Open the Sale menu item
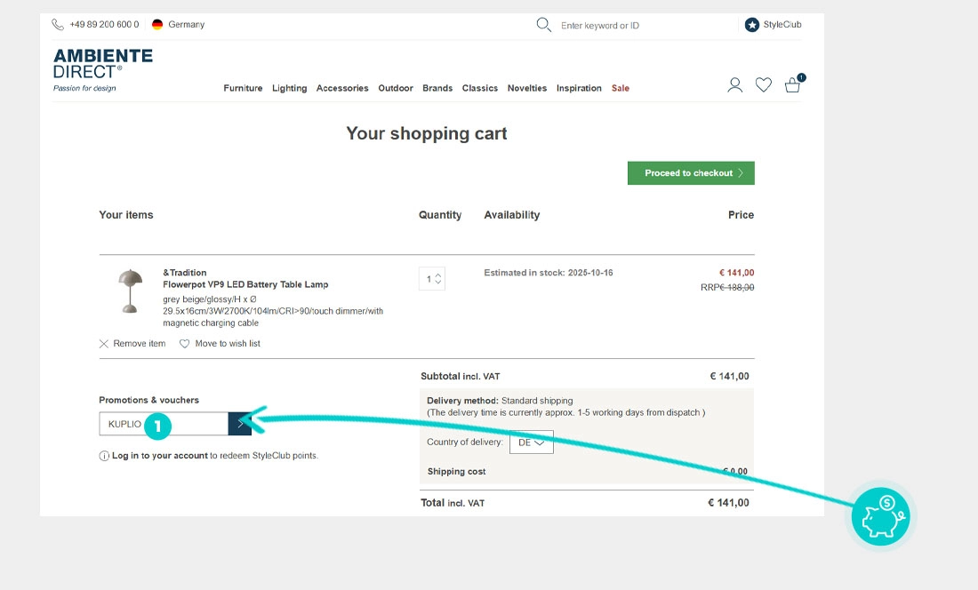 [620, 88]
